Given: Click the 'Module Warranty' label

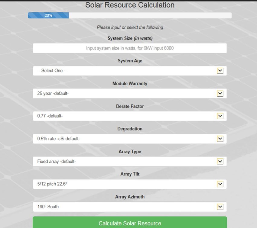Looking at the screenshot, I should 130,83.
